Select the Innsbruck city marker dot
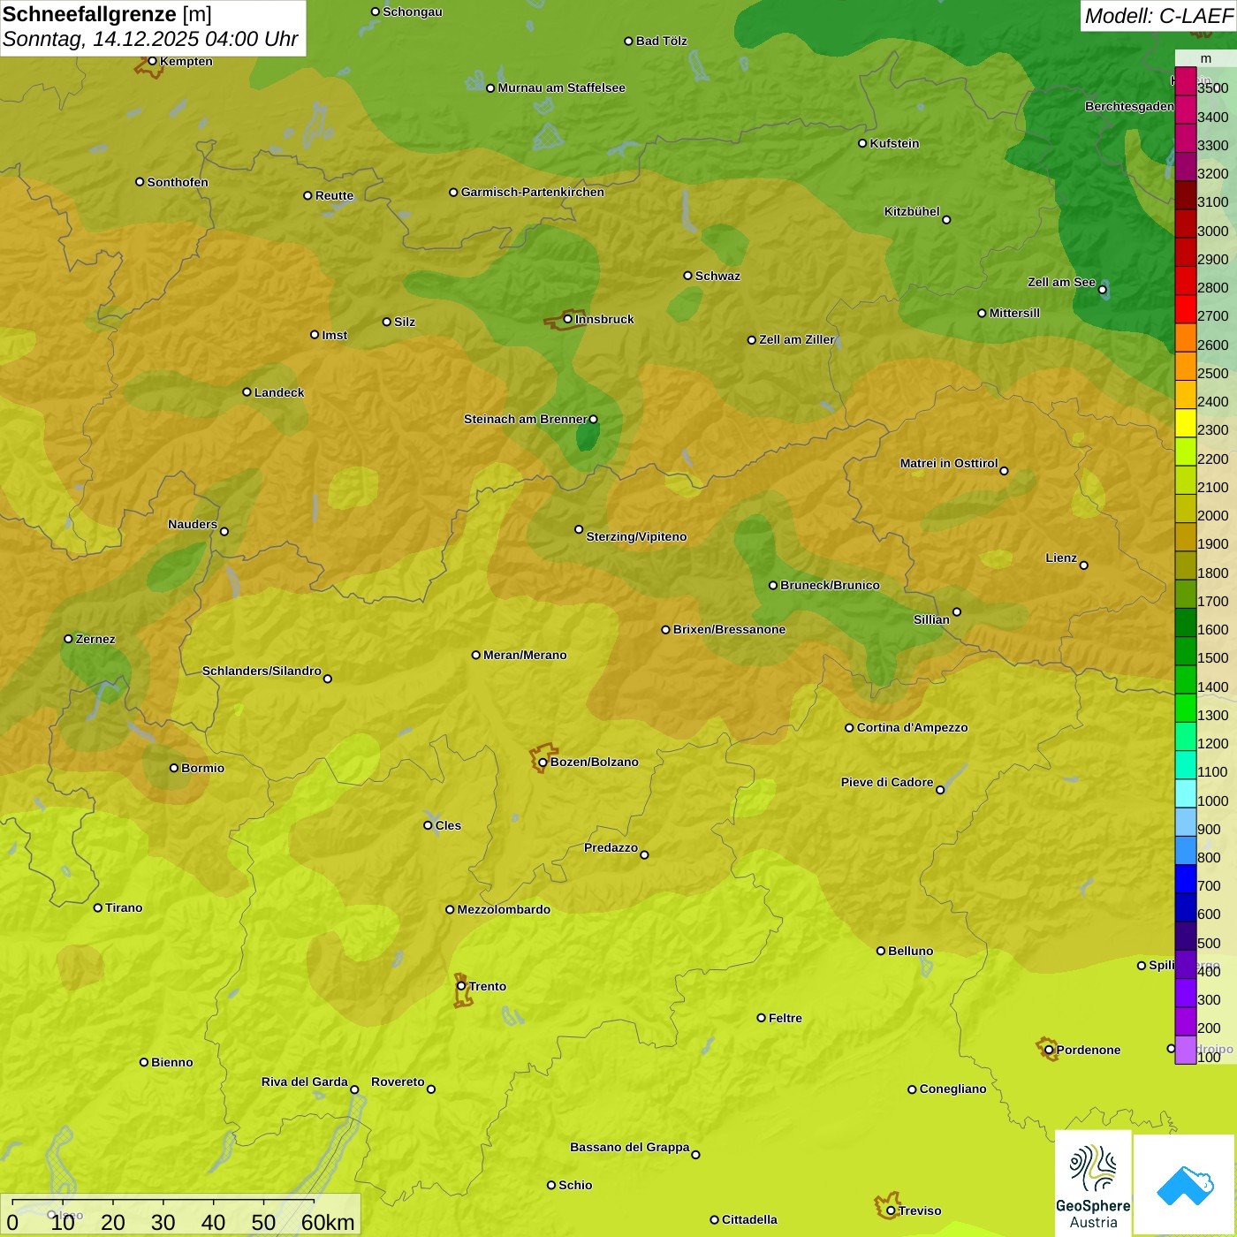The width and height of the screenshot is (1237, 1237). tap(567, 319)
